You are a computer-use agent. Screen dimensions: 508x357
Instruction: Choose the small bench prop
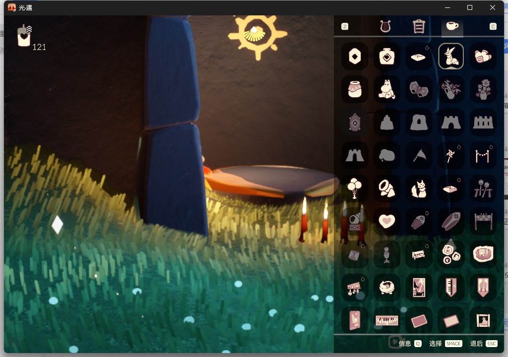coord(419,255)
